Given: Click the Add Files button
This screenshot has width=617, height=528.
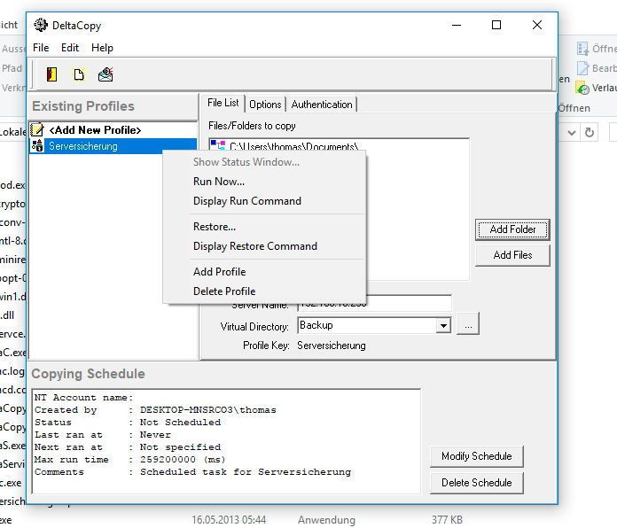Looking at the screenshot, I should pyautogui.click(x=512, y=255).
